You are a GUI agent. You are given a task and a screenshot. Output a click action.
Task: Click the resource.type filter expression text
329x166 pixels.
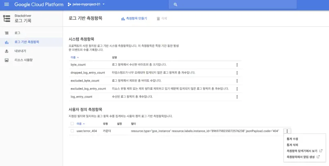(x=205, y=131)
